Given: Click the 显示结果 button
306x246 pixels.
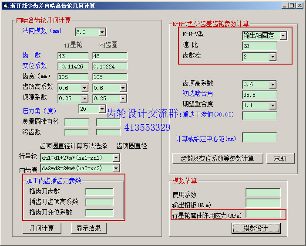Looking at the screenshot, I should (x=89, y=228).
